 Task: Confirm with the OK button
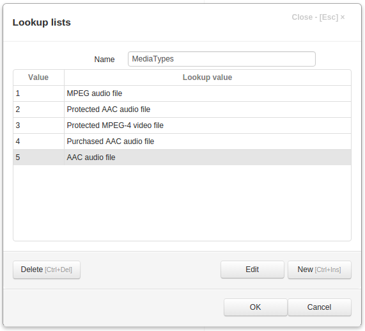(255, 307)
